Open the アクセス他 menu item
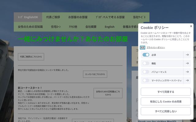Screen dimensions: 196x122 click(x=73, y=27)
